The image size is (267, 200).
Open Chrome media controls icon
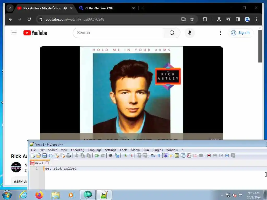pos(228,19)
